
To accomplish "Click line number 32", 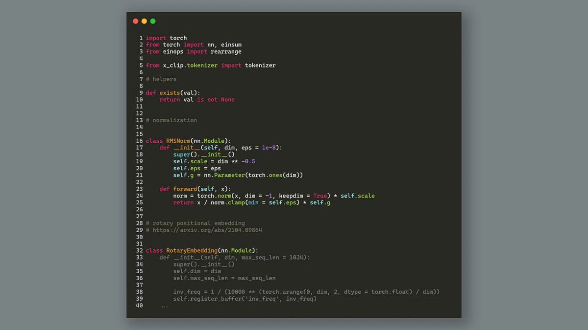I will [x=139, y=250].
